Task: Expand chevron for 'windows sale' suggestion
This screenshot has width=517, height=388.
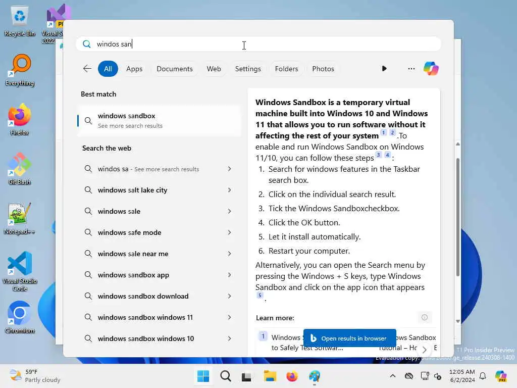Action: point(230,211)
